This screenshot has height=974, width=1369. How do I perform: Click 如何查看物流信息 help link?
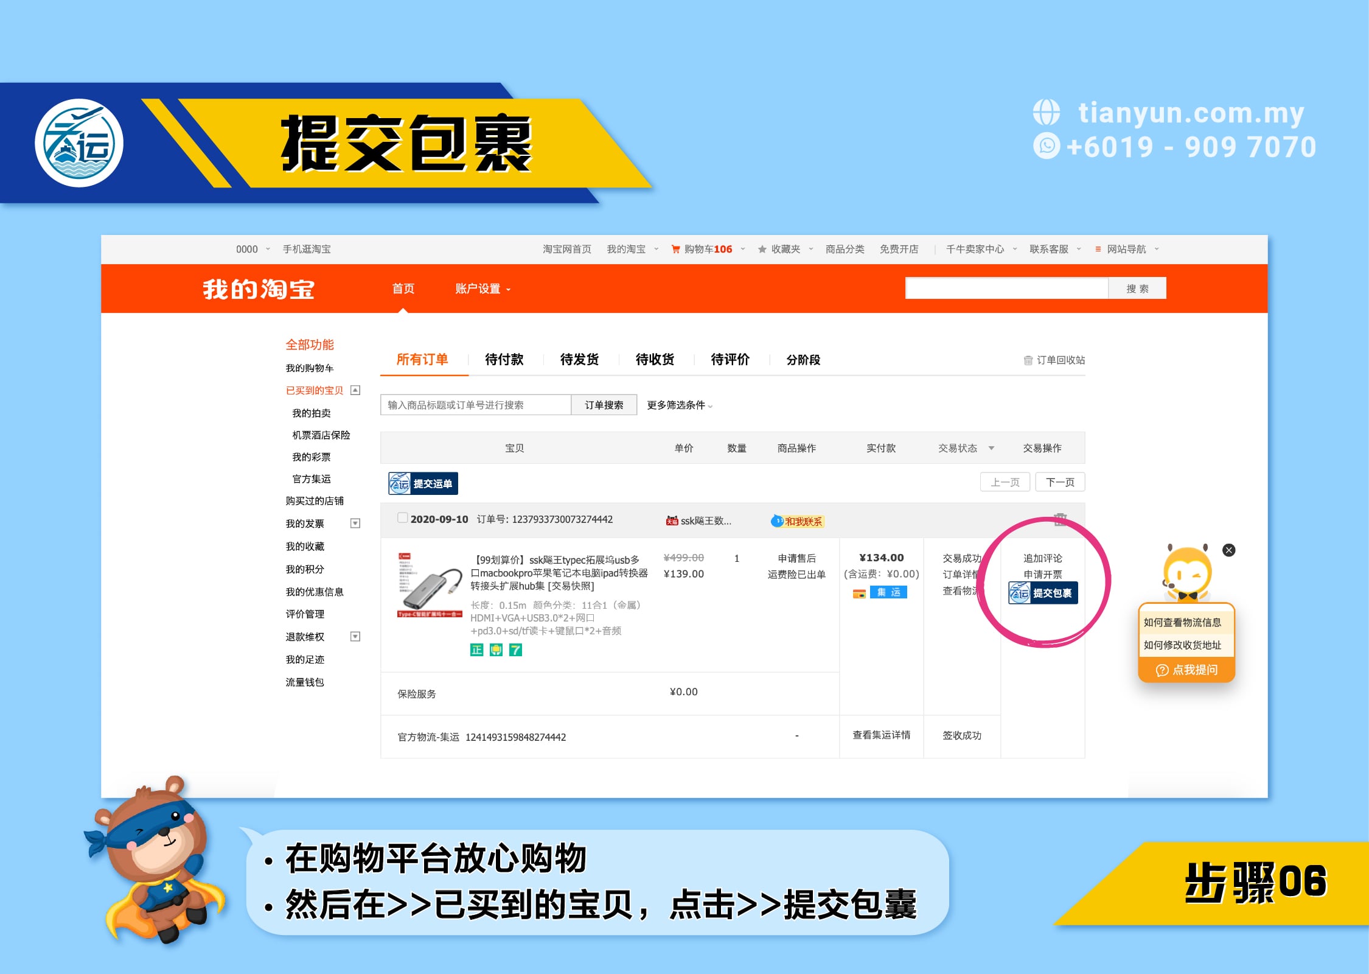(x=1182, y=622)
